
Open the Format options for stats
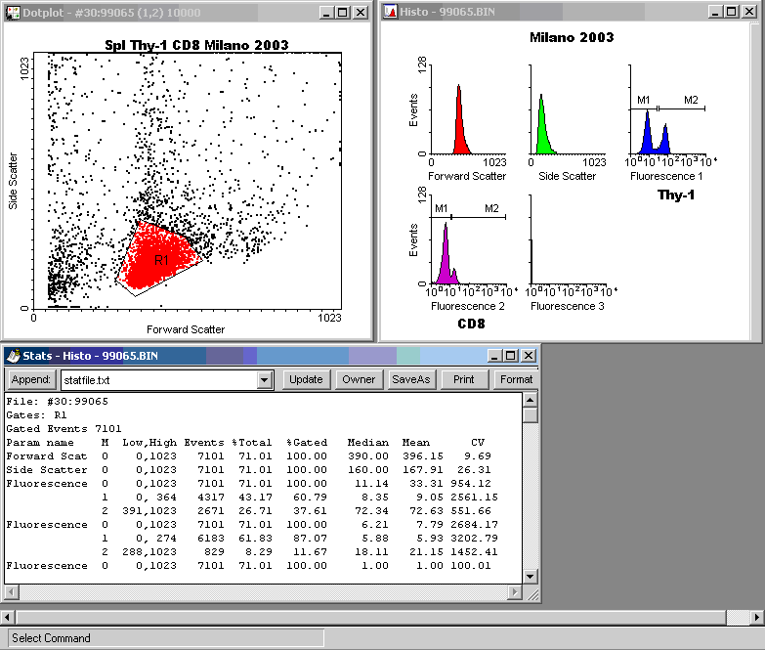516,379
